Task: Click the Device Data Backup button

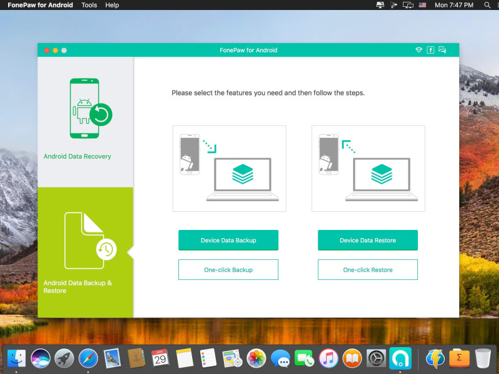Action: [228, 240]
